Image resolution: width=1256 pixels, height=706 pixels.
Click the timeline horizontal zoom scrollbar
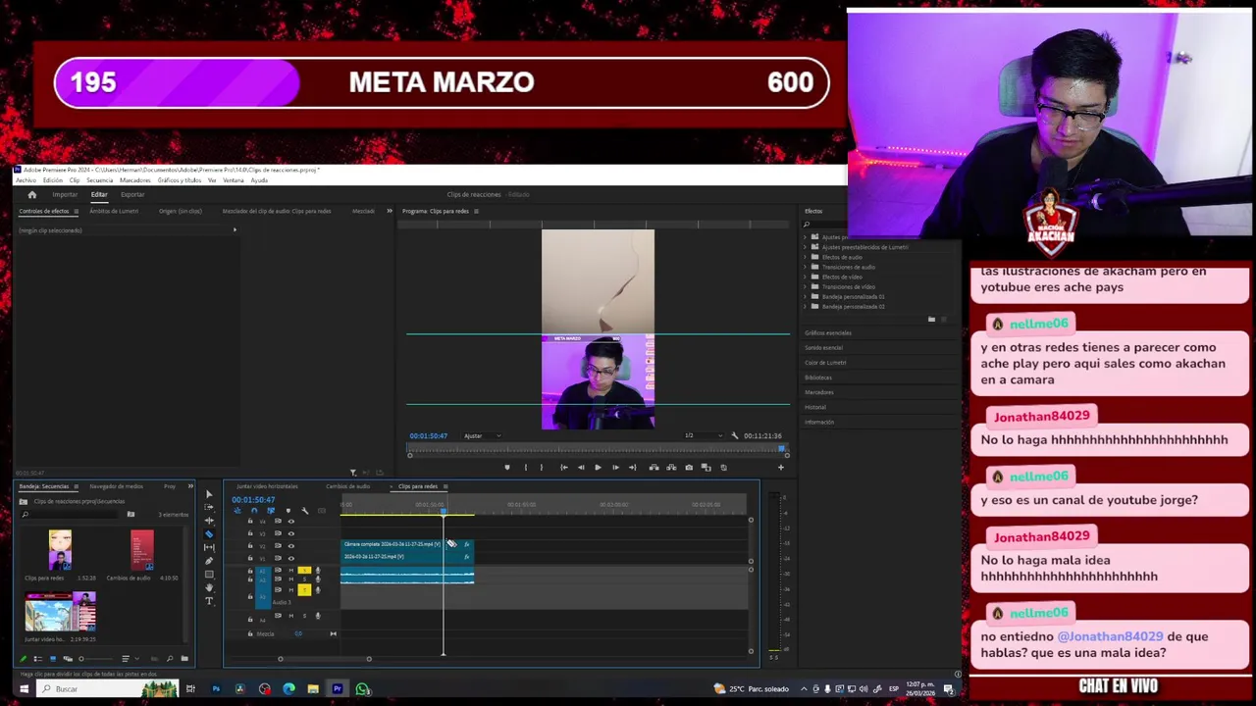[324, 659]
